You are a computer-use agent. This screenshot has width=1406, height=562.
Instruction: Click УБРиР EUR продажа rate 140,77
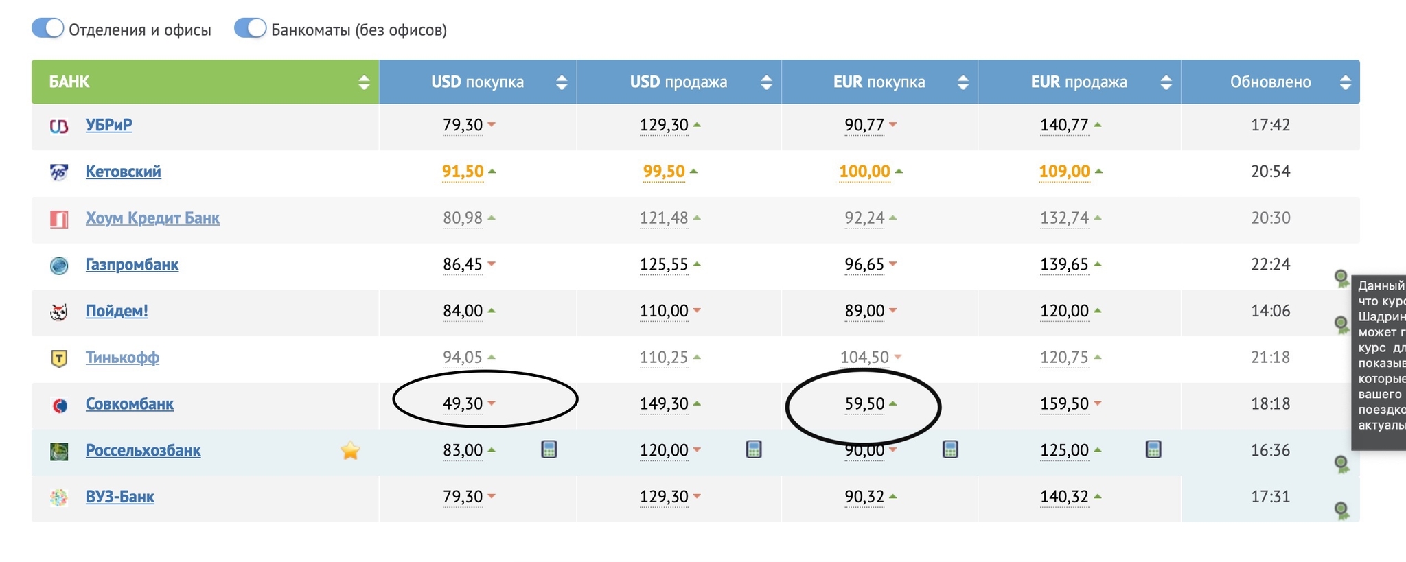[1064, 125]
